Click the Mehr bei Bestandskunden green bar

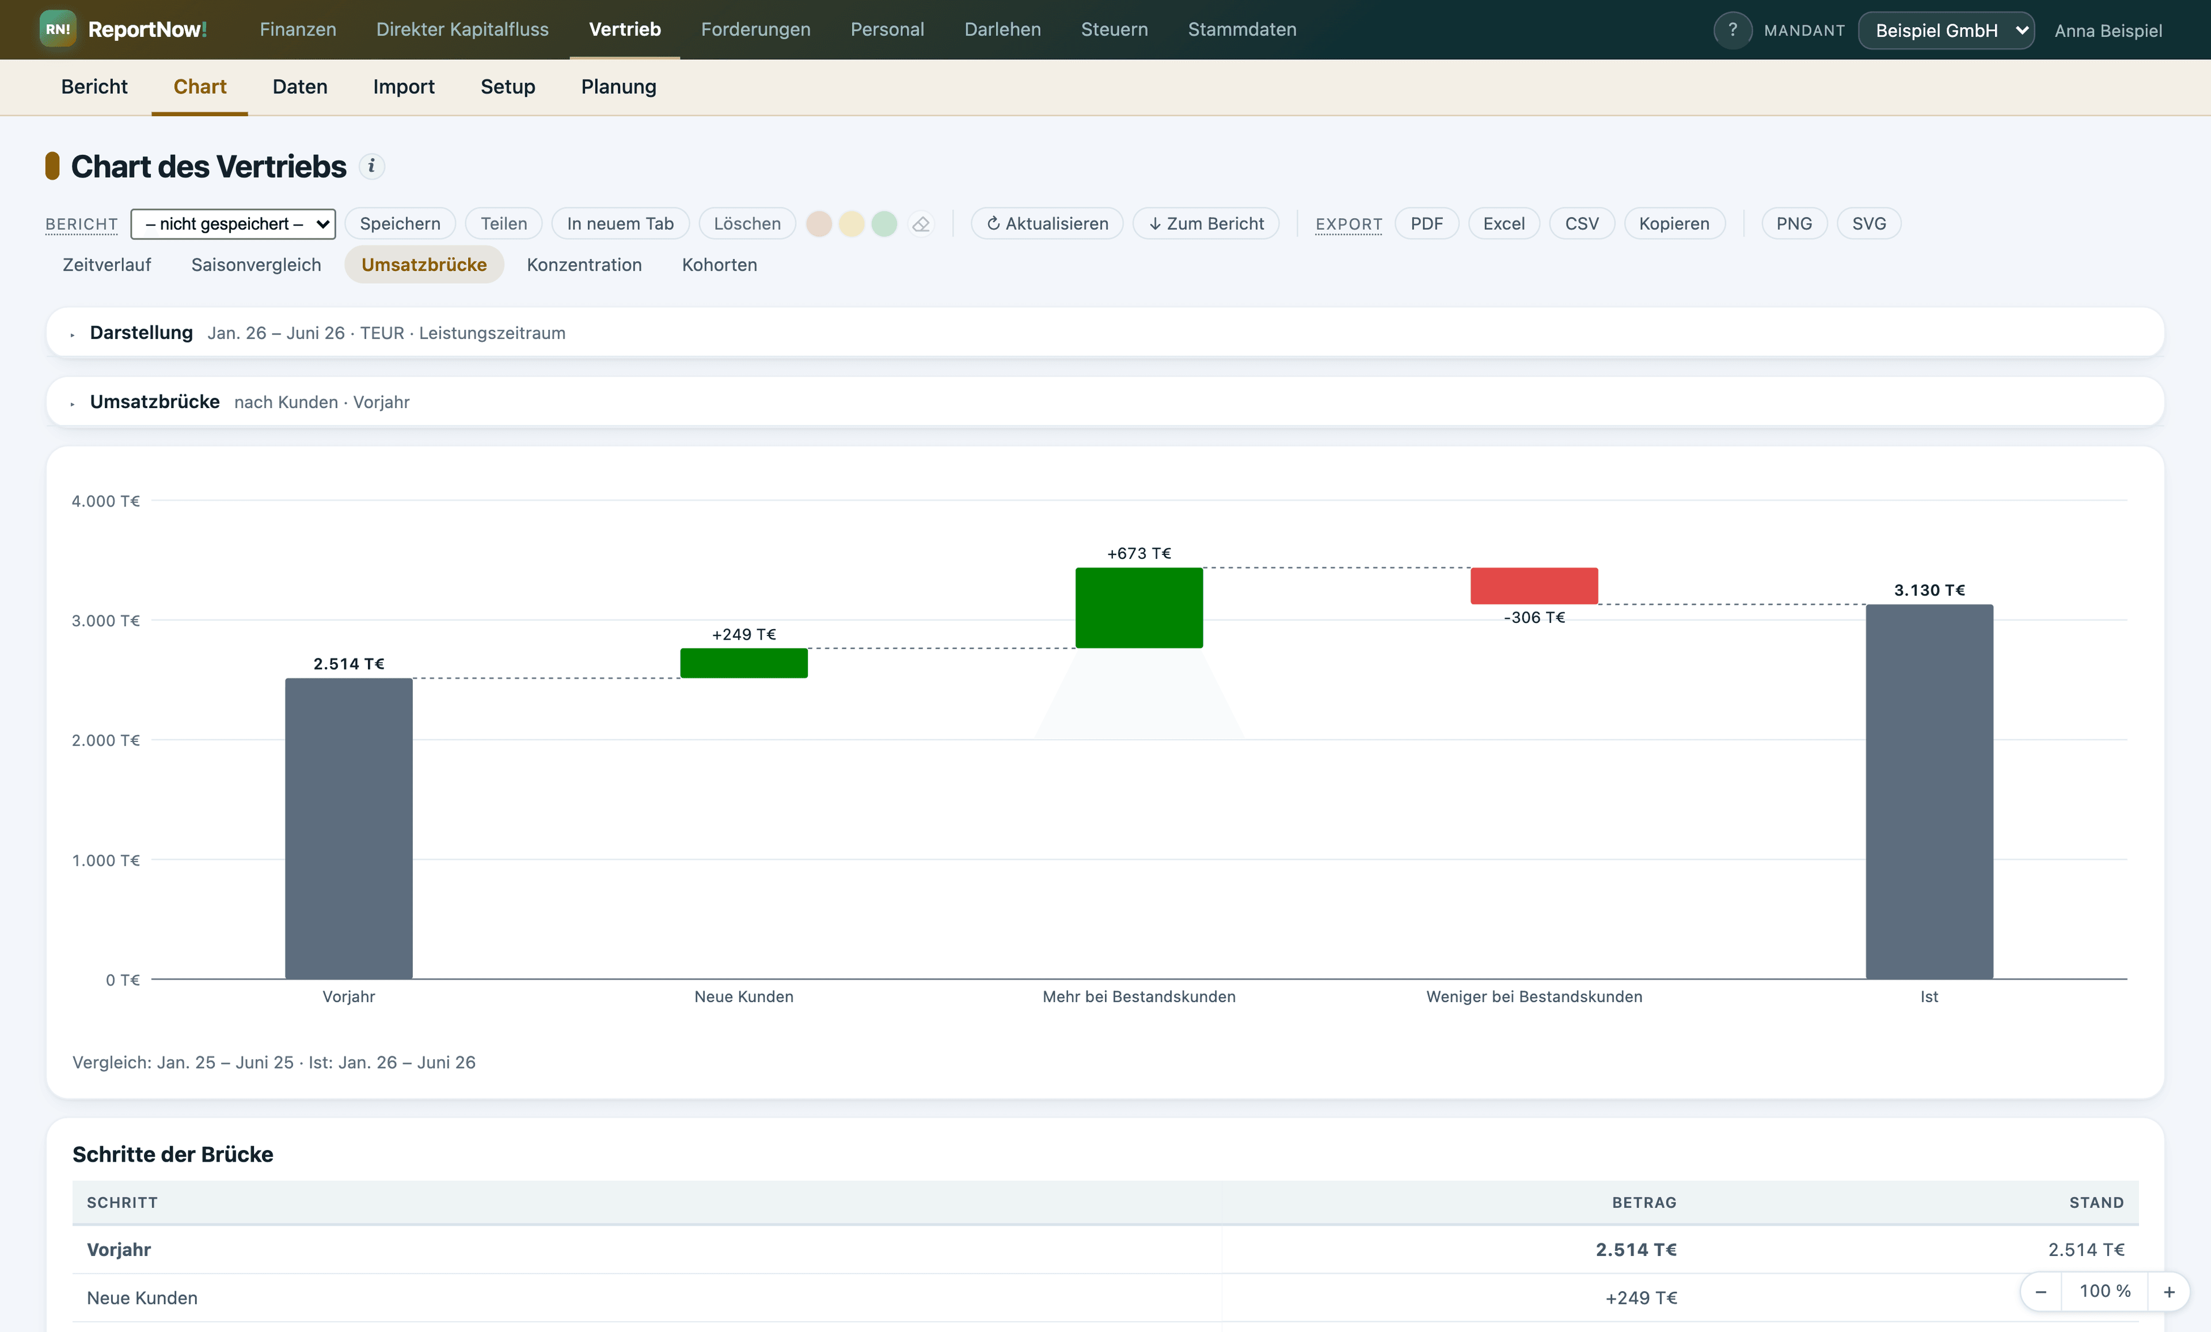point(1139,607)
